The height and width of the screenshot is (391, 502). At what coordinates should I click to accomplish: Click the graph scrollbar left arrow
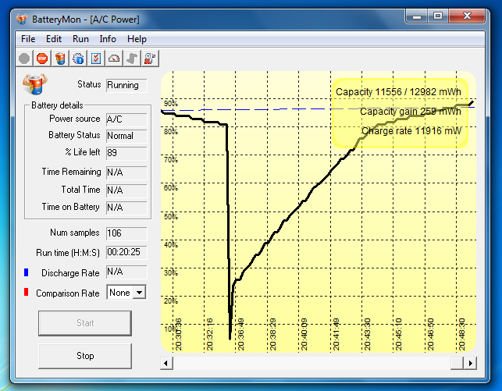pos(166,363)
